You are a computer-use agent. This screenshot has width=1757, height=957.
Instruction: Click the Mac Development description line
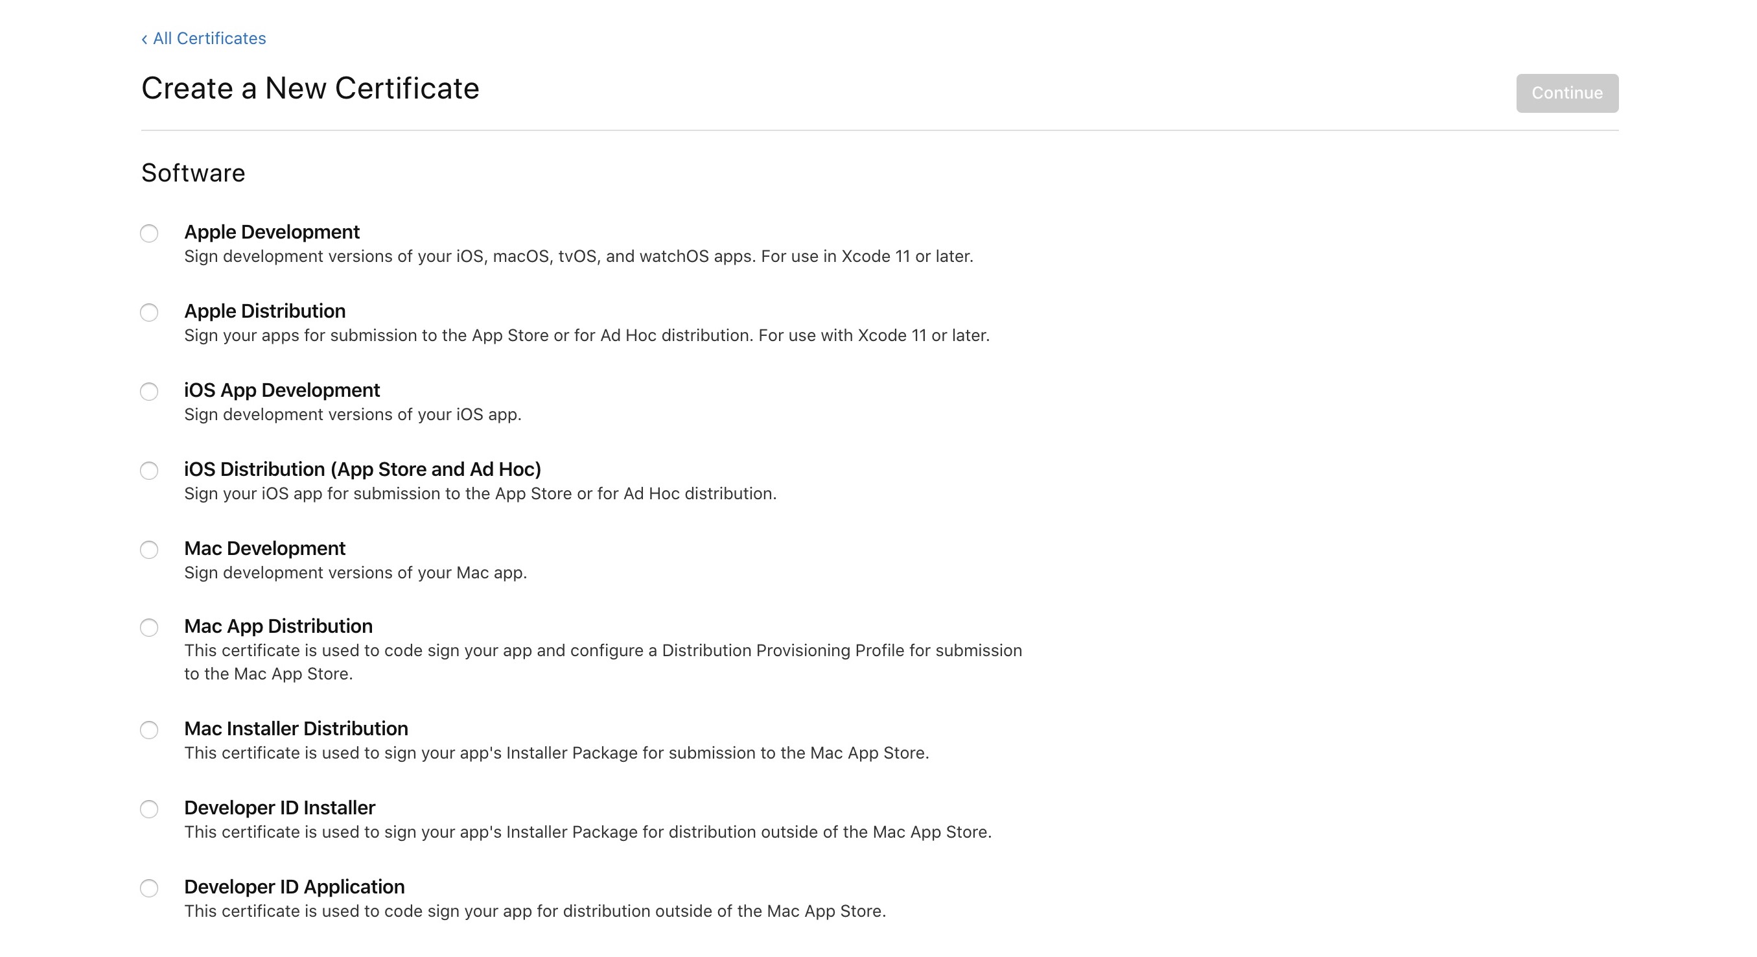click(x=355, y=572)
